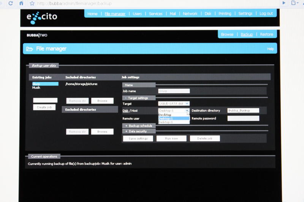Select /home/storage/pictures included directory
304x202 pixels.
pos(81,84)
